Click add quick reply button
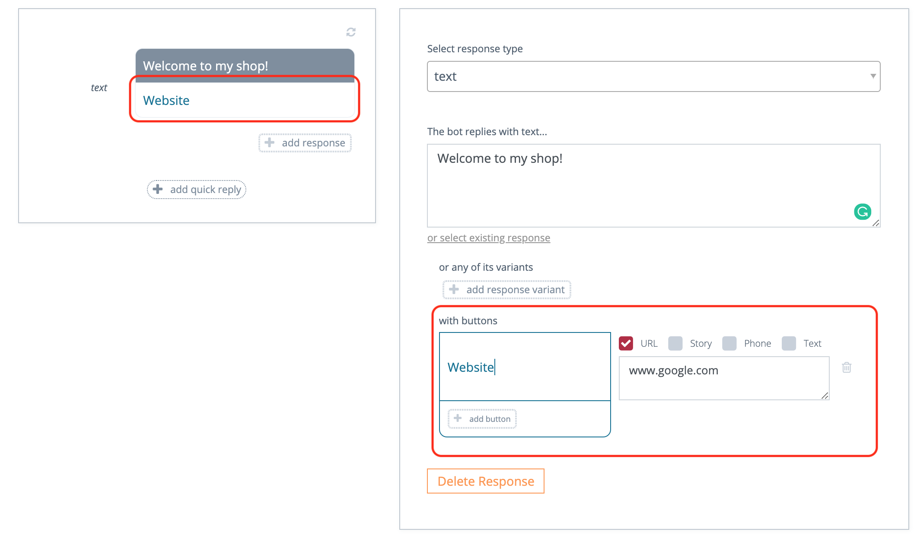Viewport: 917px width, 538px height. [197, 190]
